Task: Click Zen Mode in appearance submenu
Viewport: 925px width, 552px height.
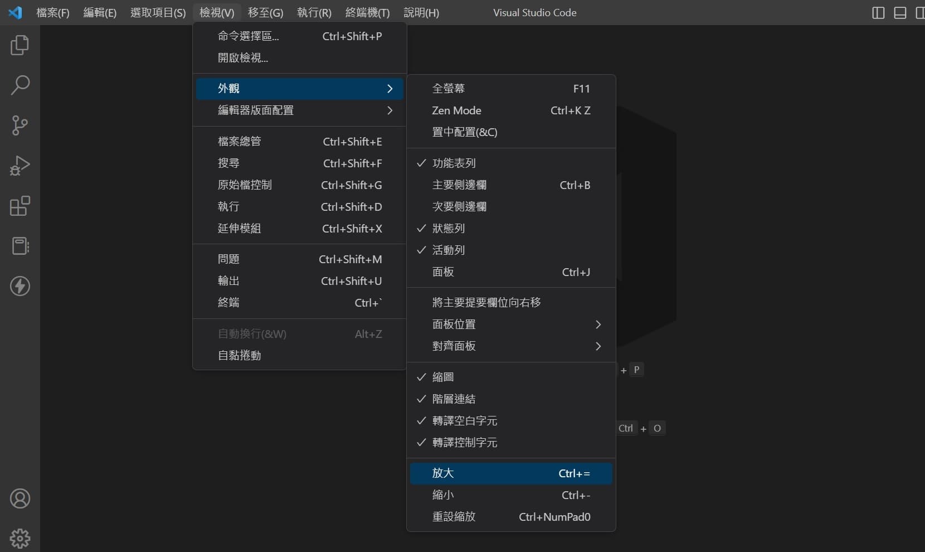Action: pos(511,110)
